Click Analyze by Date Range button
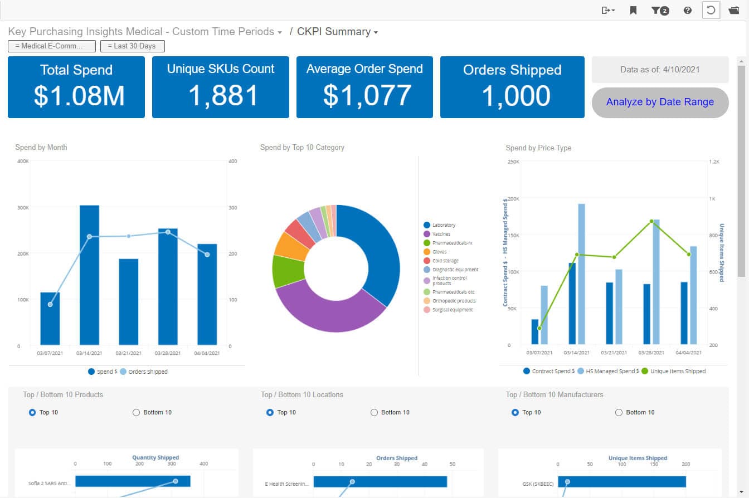This screenshot has height=498, width=749. [660, 102]
